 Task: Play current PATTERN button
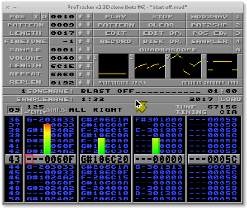point(116,25)
